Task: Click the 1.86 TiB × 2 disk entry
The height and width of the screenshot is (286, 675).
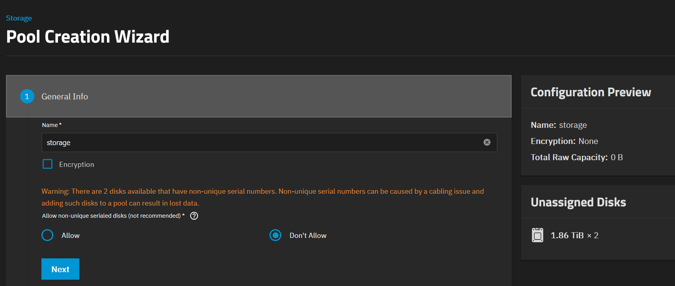Action: tap(574, 236)
